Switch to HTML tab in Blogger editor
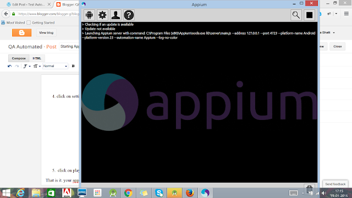 point(37,58)
